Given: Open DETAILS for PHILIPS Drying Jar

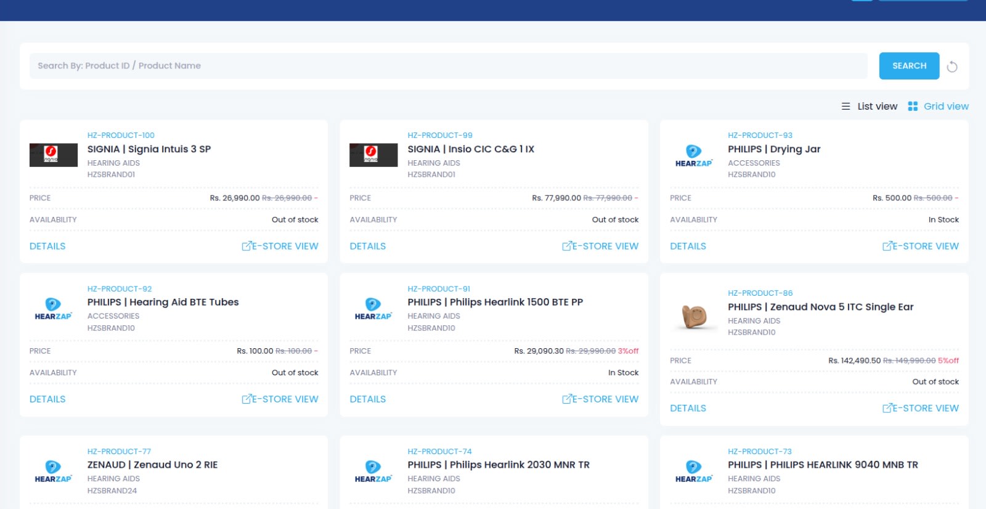Looking at the screenshot, I should (688, 246).
